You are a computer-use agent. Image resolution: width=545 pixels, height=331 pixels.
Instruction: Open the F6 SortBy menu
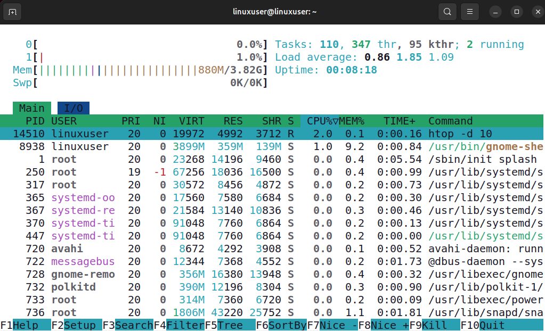(x=281, y=325)
